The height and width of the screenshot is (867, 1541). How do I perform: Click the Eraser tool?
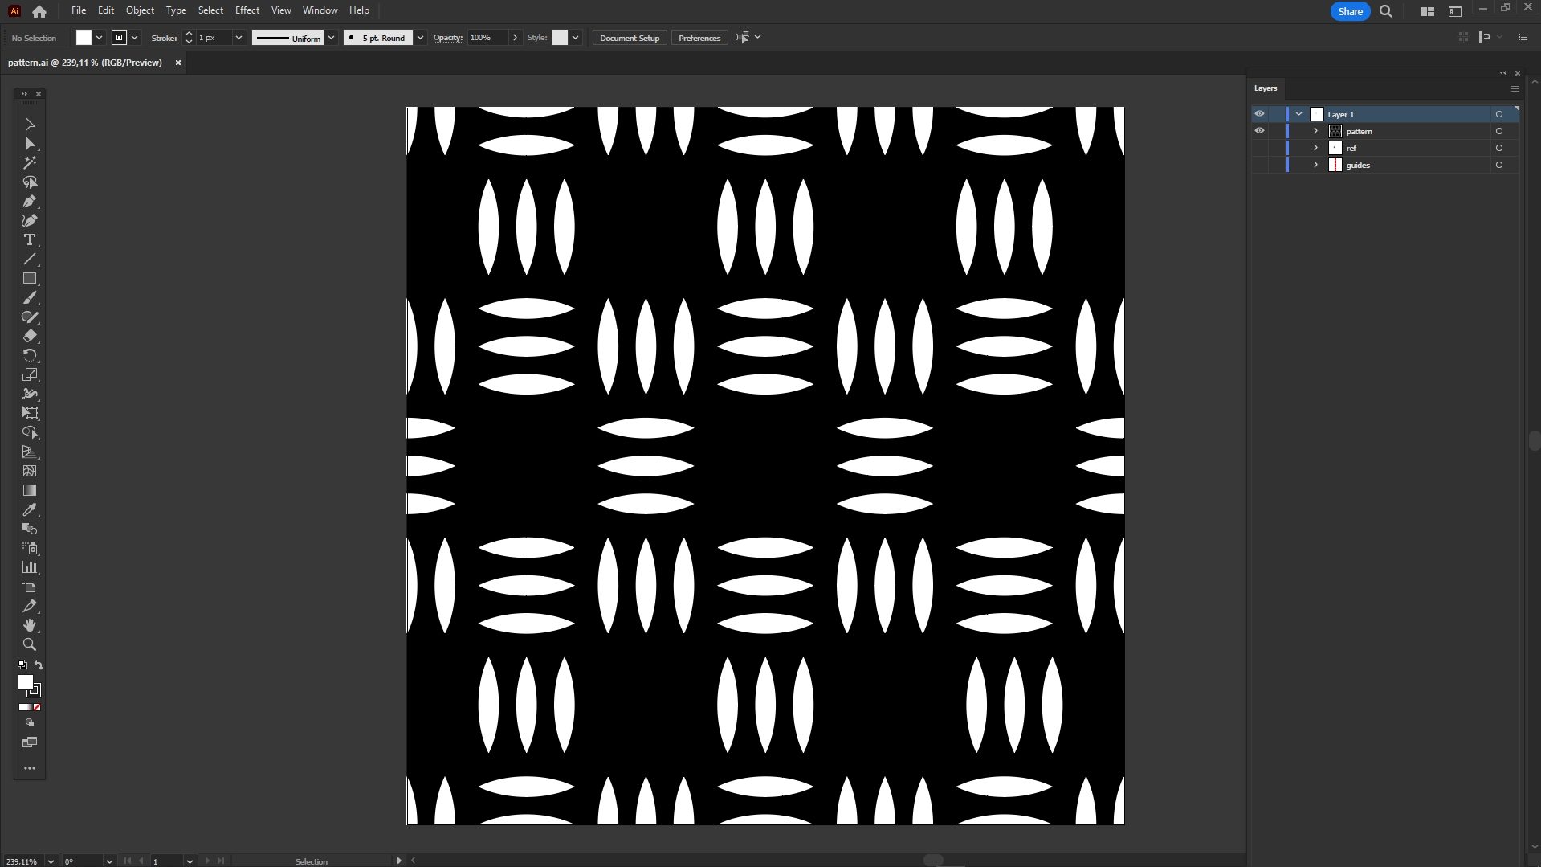[x=30, y=337]
